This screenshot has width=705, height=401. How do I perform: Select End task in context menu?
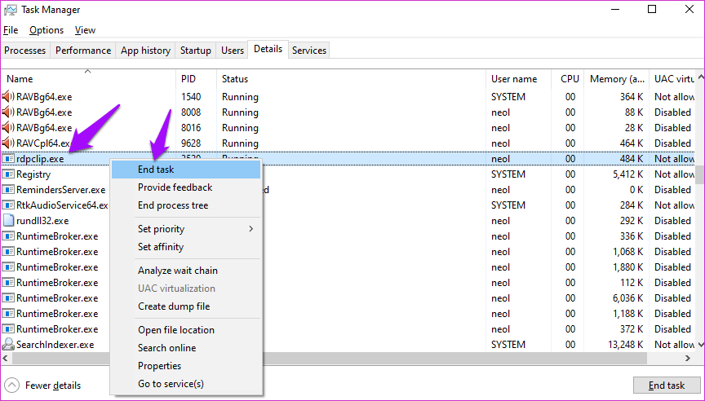[x=156, y=170]
